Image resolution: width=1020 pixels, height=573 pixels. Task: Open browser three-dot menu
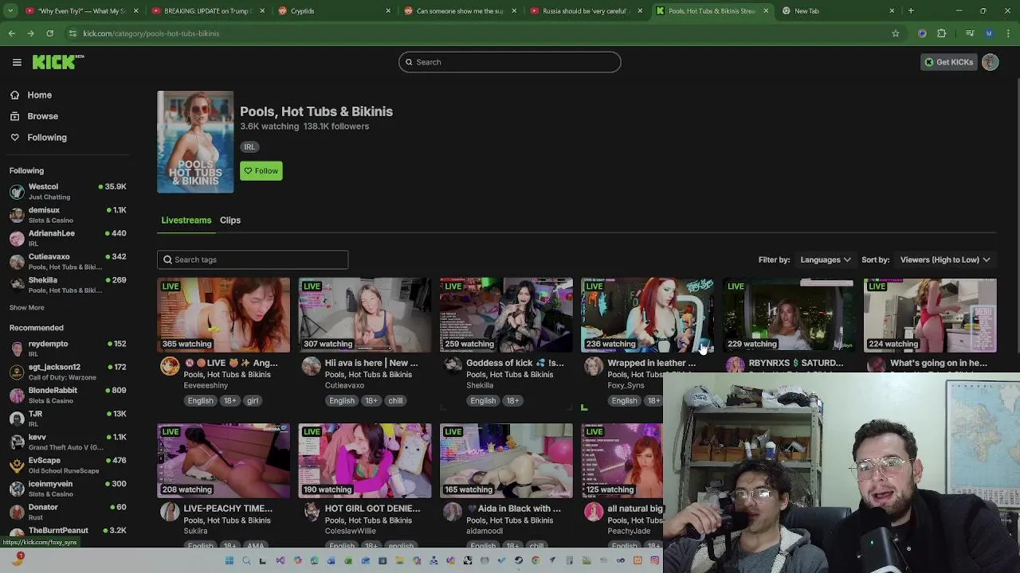1008,33
